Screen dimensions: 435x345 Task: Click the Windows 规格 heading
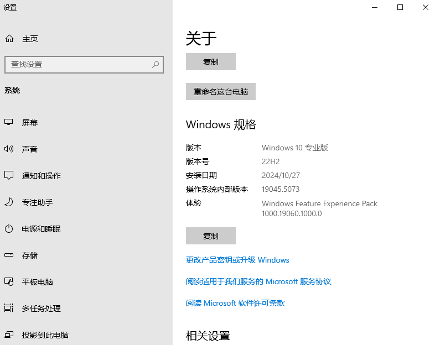tap(221, 125)
